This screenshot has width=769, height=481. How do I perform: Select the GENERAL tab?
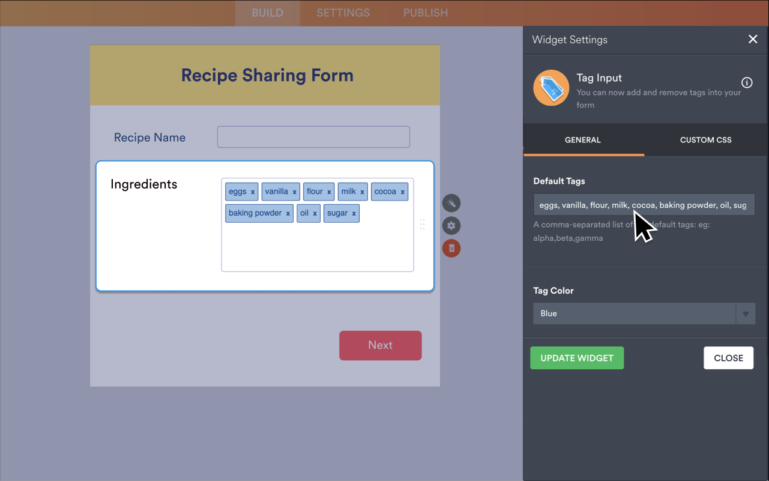tap(582, 140)
